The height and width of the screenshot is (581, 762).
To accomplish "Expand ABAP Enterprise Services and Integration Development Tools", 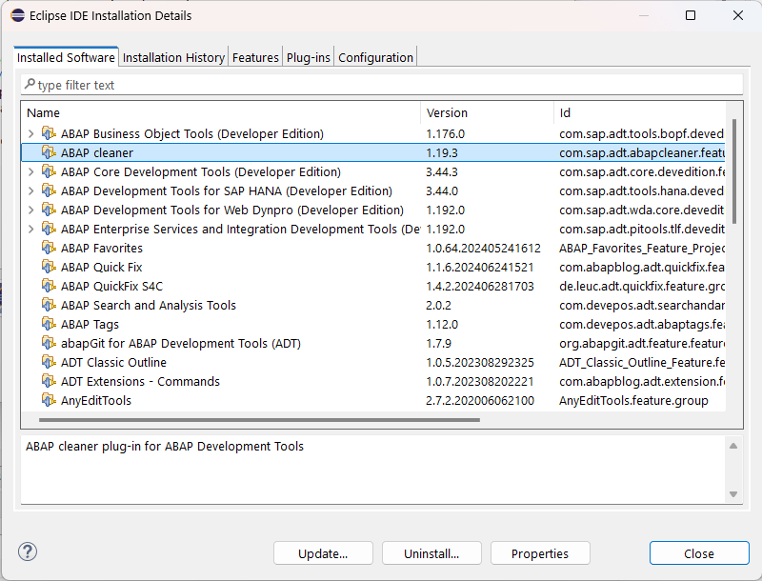I will 31,229.
